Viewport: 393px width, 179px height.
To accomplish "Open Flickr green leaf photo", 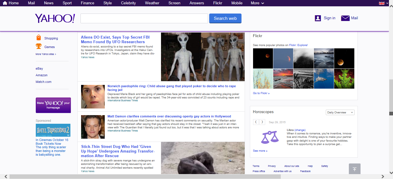I will pos(344,79).
